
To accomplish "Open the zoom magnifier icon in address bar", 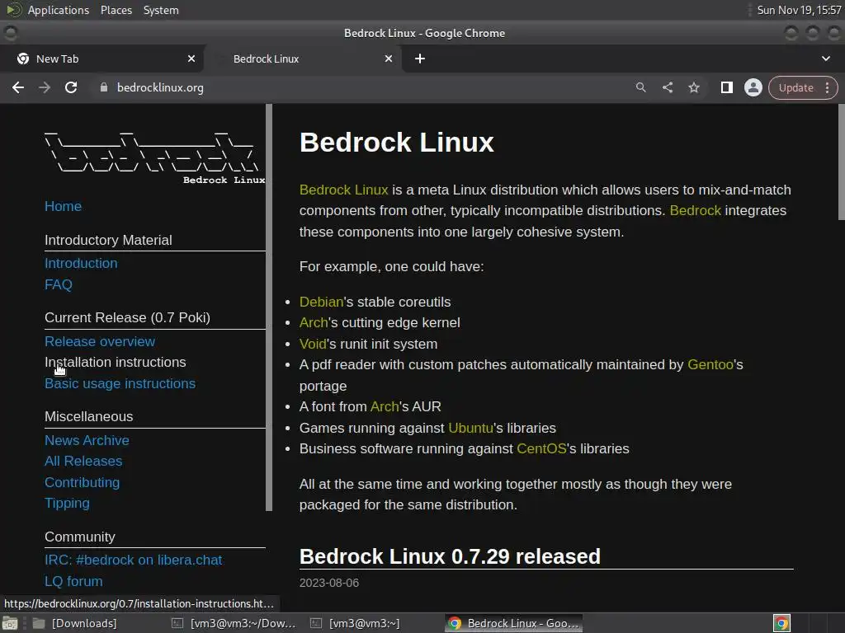I will (x=640, y=87).
